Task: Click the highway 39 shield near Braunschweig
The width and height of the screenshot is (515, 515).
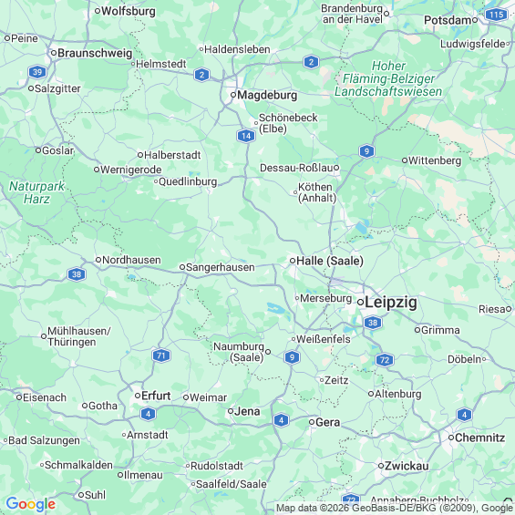Action: tap(37, 72)
